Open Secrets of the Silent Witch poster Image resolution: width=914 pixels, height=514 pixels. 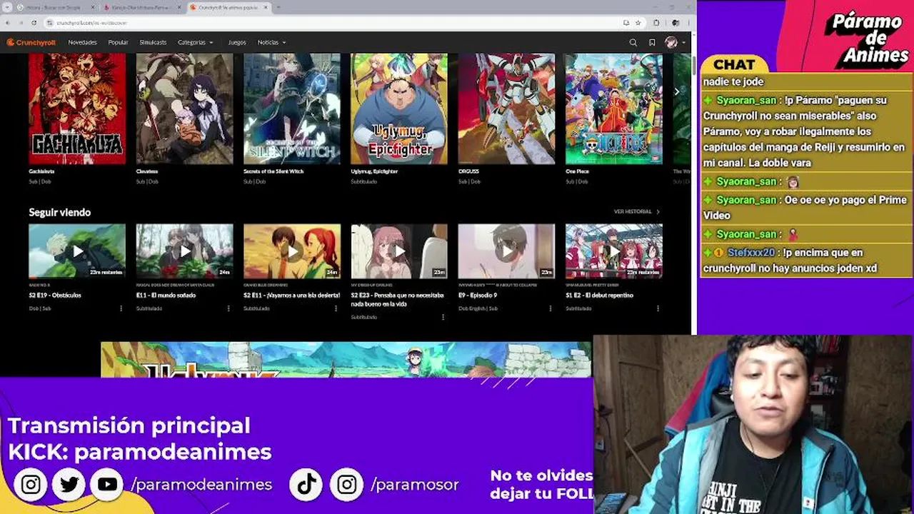click(x=292, y=109)
